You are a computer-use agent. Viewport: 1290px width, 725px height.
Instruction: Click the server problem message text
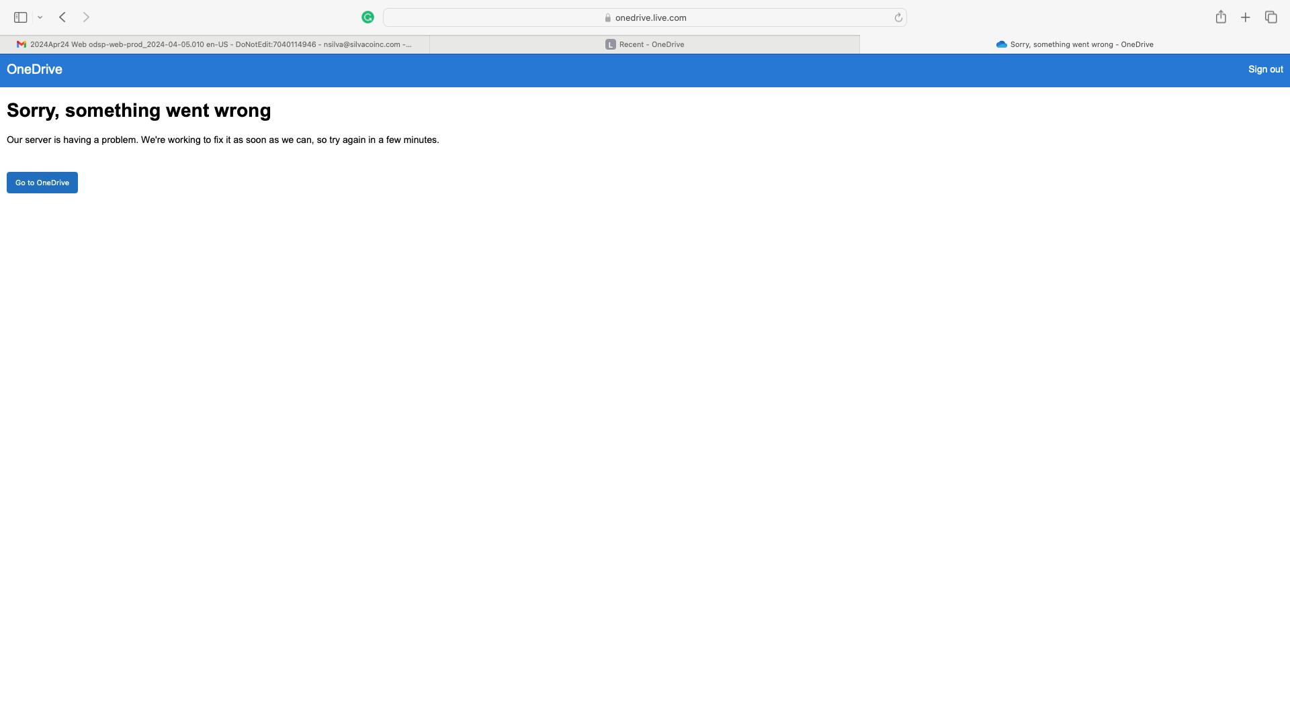click(222, 140)
